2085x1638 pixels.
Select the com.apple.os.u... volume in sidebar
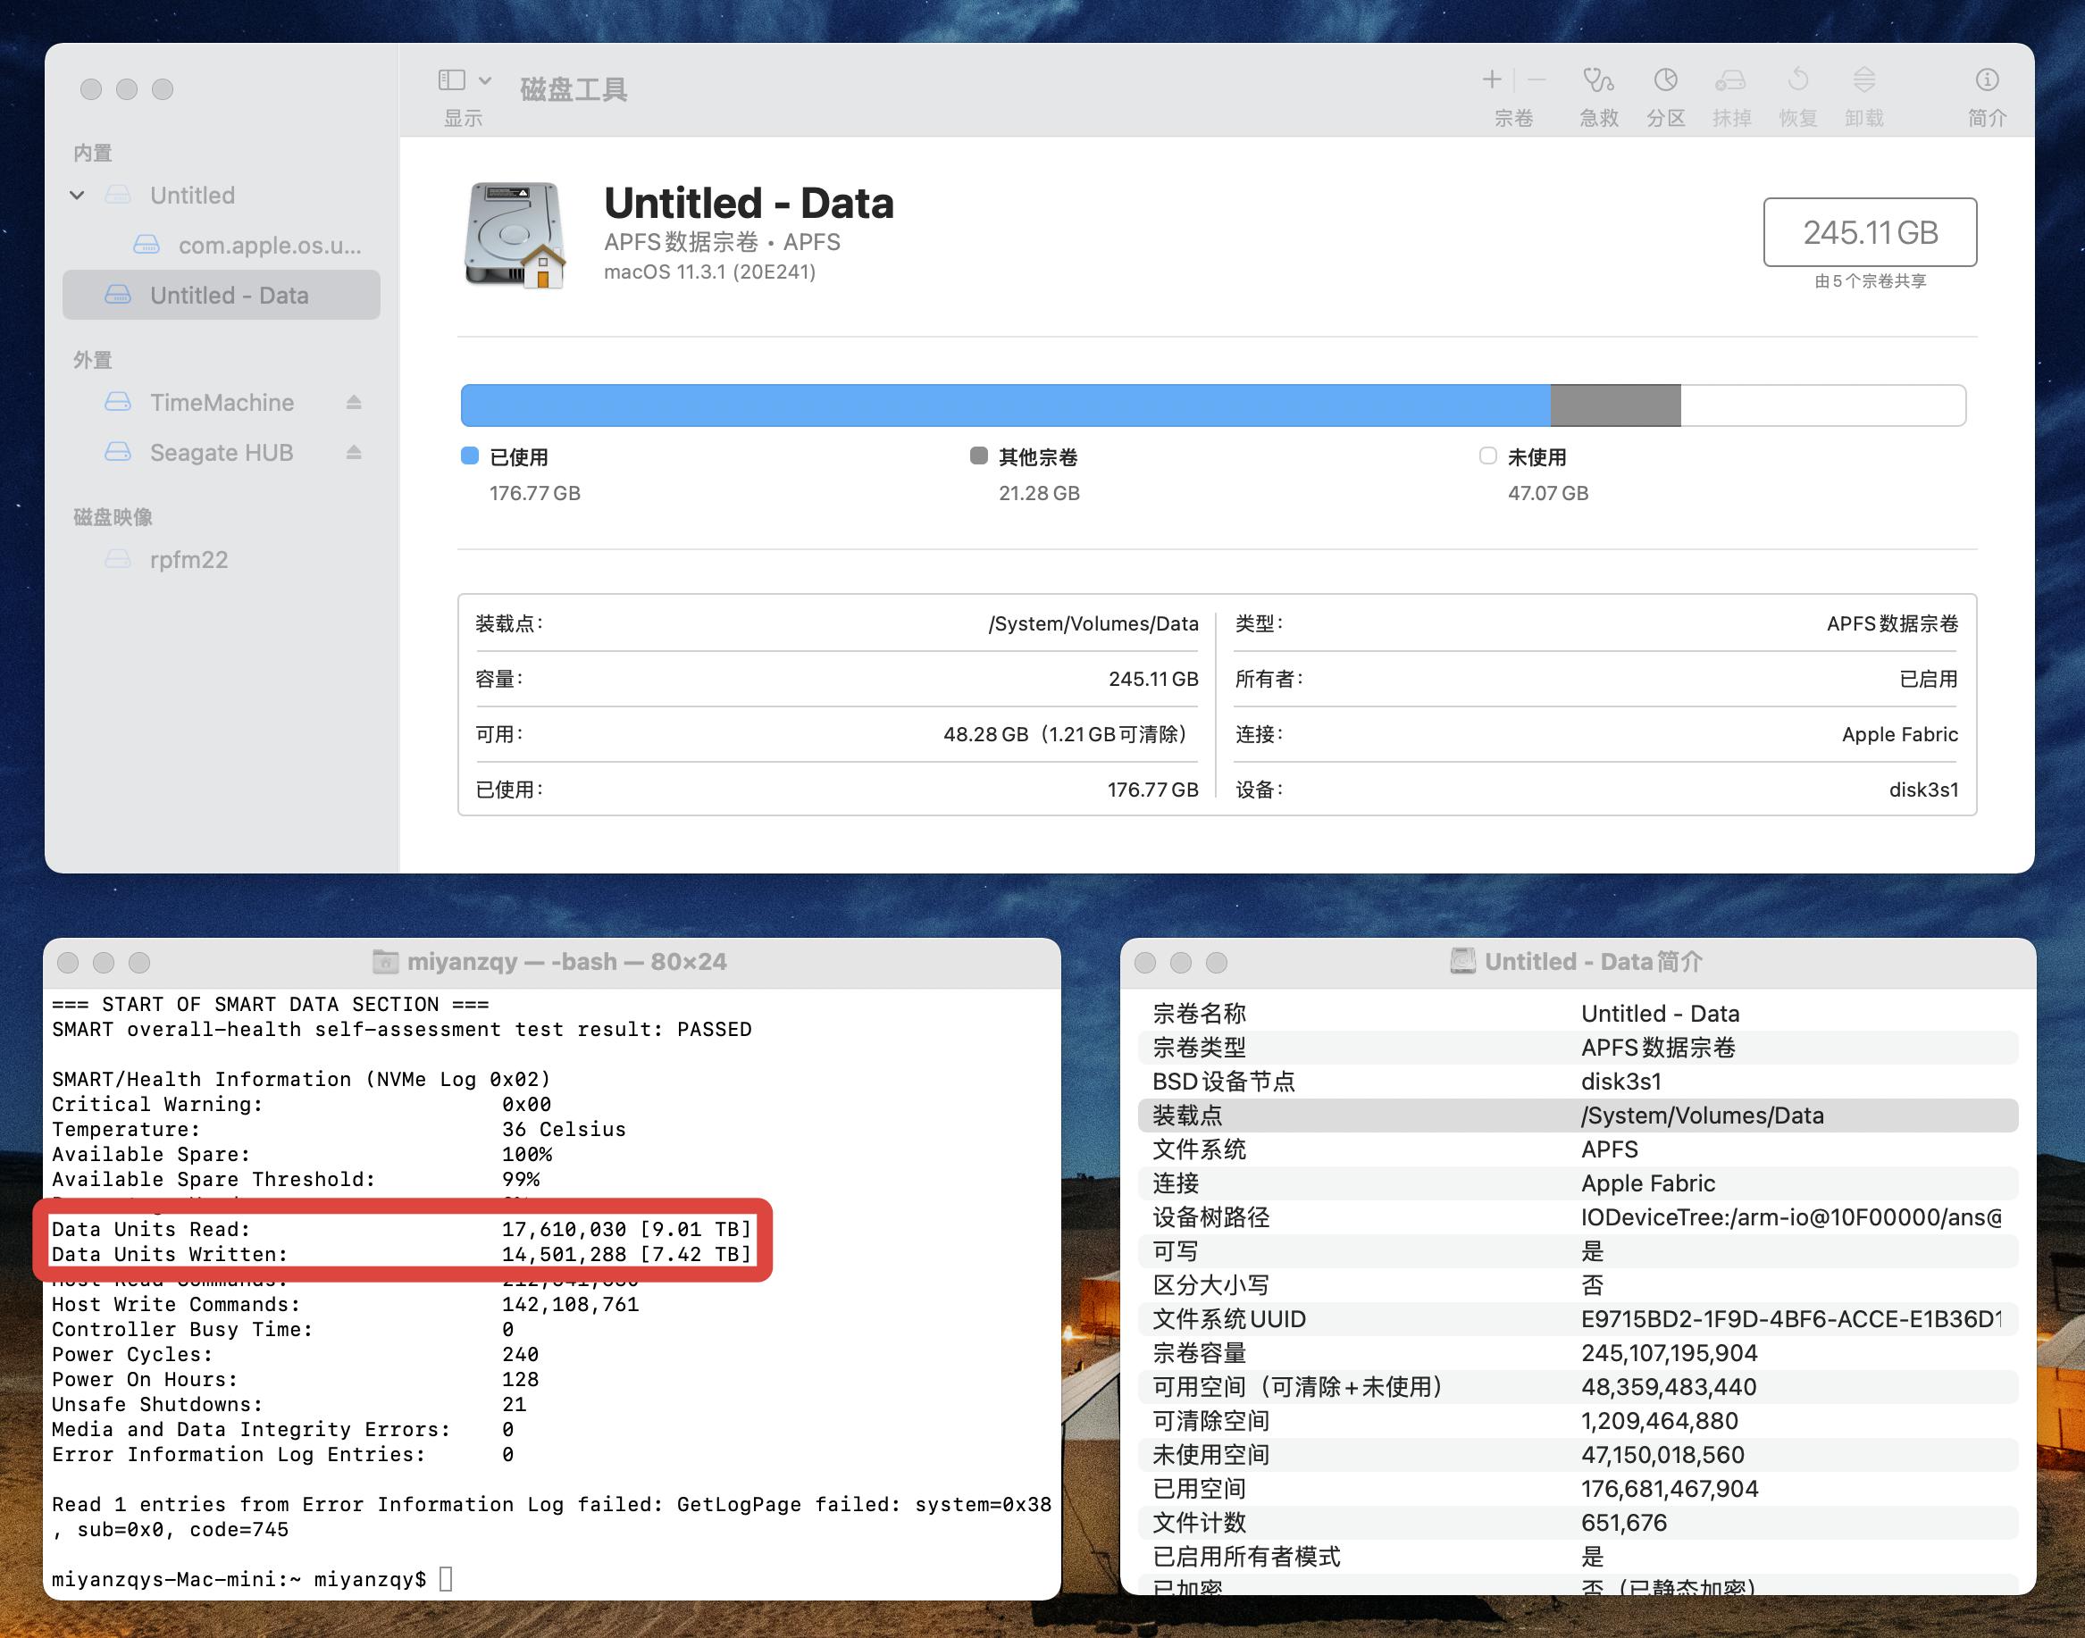269,246
